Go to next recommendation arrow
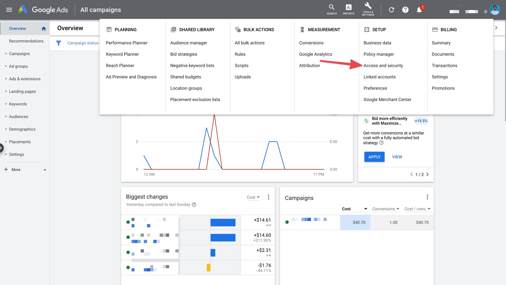506x285 pixels. click(x=428, y=175)
